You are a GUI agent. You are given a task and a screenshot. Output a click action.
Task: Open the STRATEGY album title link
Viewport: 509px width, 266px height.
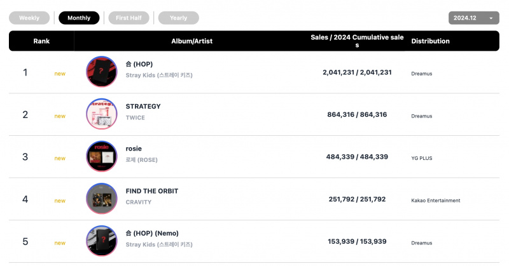point(143,106)
